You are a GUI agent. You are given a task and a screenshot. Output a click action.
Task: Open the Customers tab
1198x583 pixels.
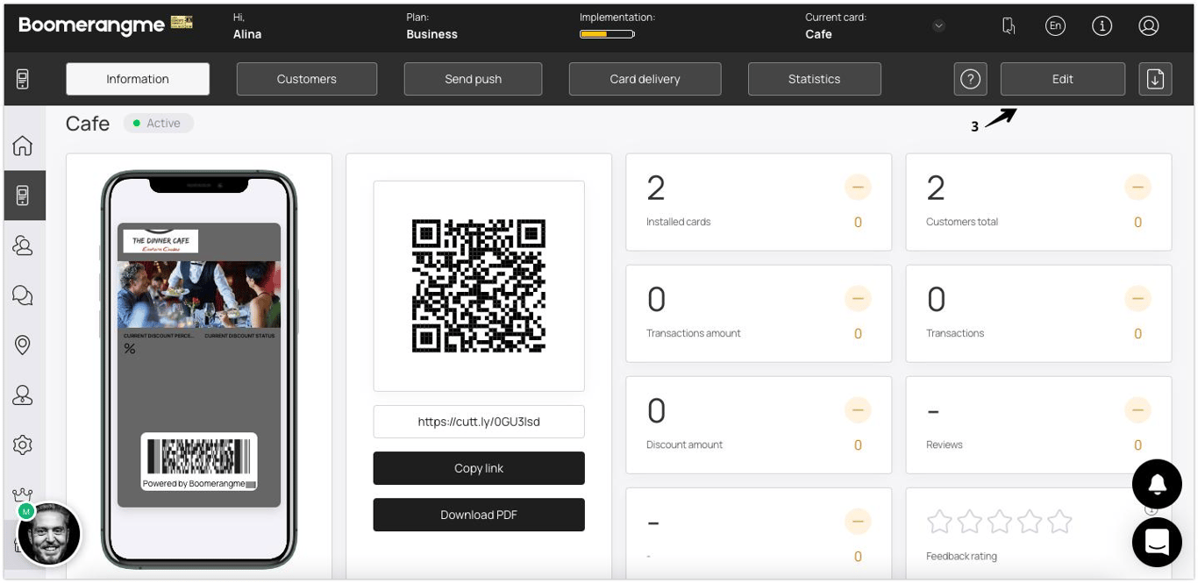(307, 79)
